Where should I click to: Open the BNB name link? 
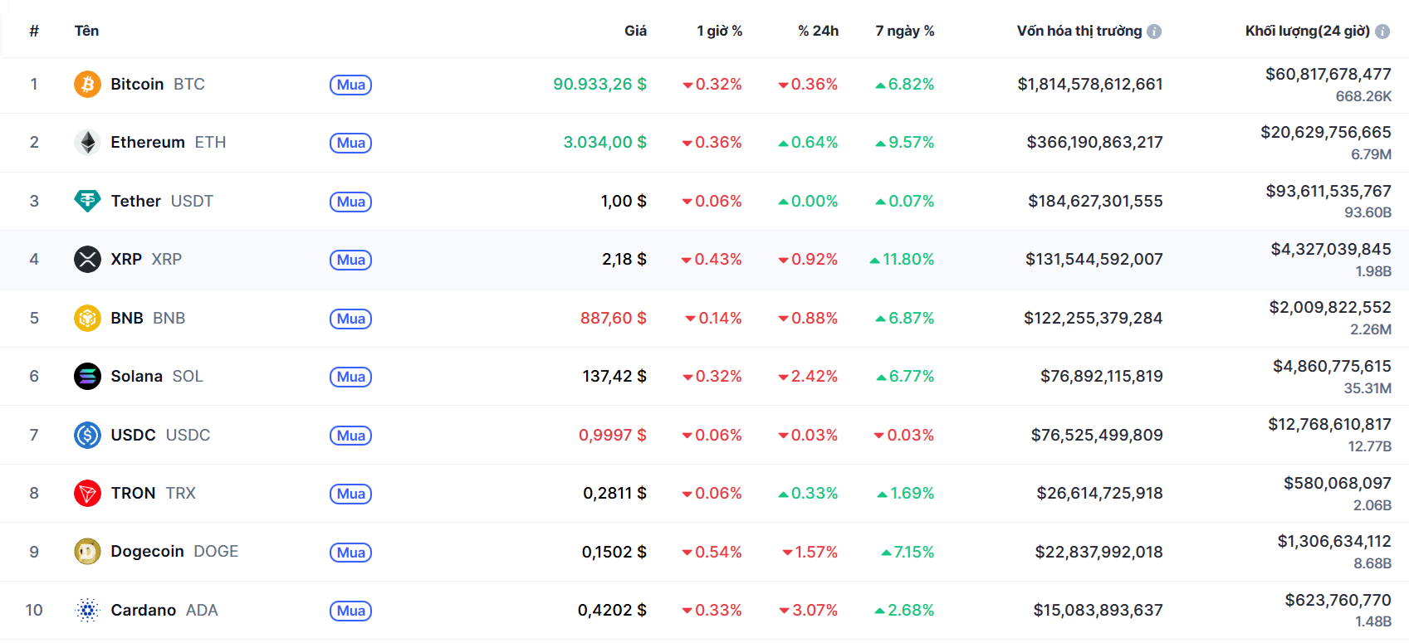(x=148, y=318)
